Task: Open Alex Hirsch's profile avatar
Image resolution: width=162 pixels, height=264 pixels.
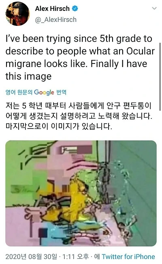Action: tap(17, 14)
